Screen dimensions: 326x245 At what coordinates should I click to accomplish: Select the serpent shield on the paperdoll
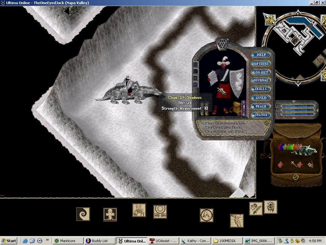pos(237,83)
